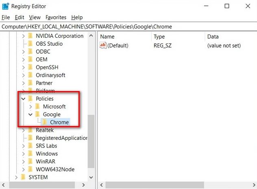Click the Microsoft policies folder icon
Viewport: 257px width, 189px height.
coord(37,106)
